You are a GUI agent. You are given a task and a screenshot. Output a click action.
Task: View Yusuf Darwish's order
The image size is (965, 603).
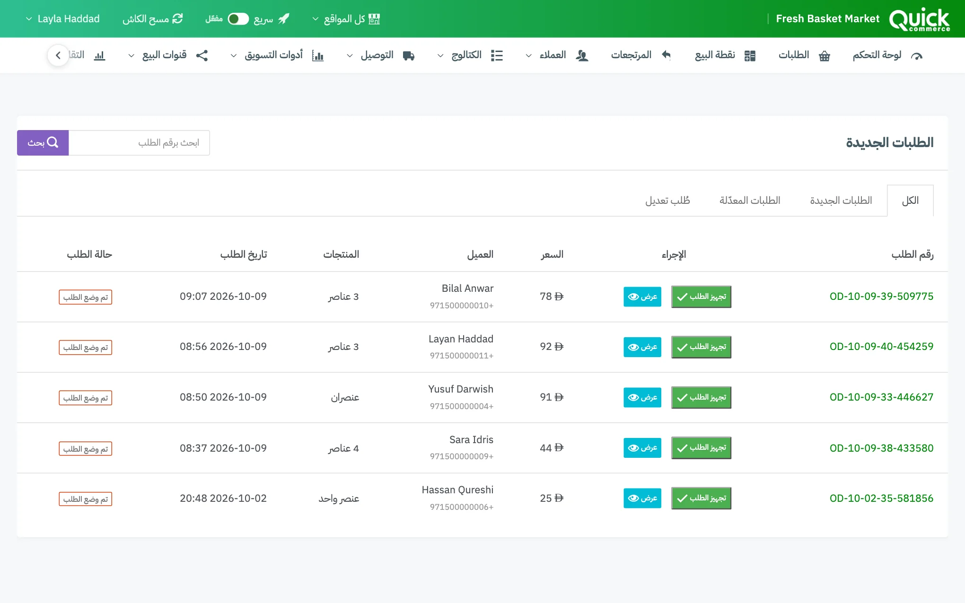pos(642,397)
